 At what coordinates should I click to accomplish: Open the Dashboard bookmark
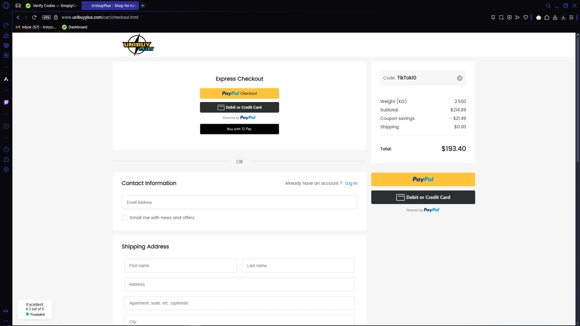75,27
